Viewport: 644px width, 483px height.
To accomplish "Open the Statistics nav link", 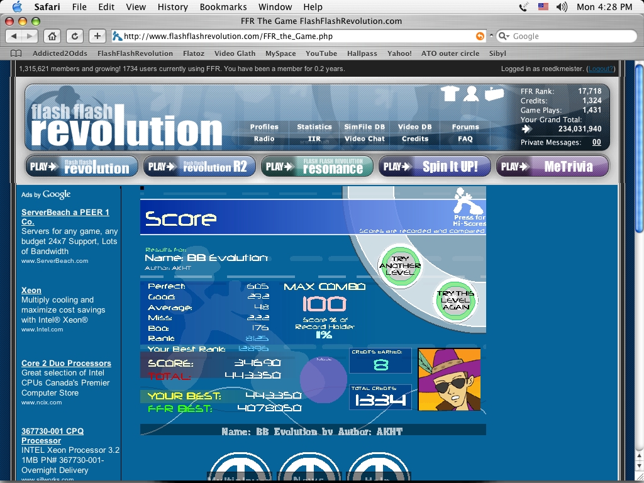I will click(314, 127).
